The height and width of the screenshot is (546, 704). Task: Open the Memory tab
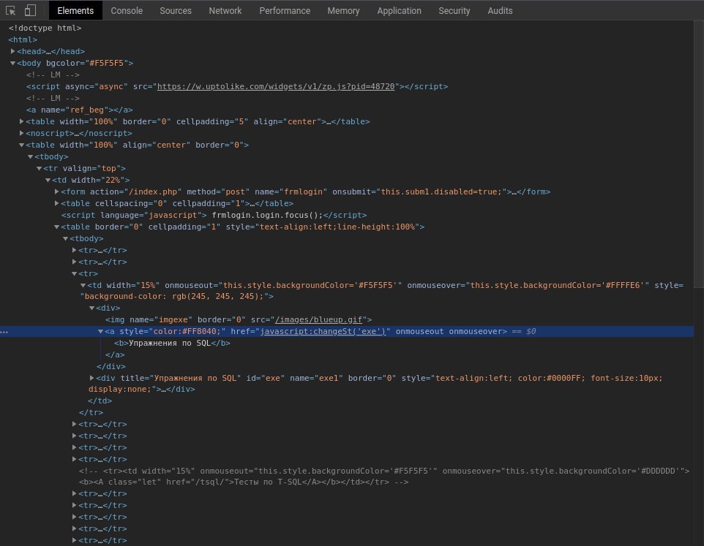click(343, 11)
